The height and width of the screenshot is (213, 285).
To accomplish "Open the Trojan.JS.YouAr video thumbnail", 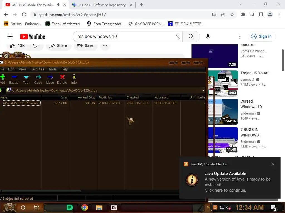I will (x=223, y=83).
